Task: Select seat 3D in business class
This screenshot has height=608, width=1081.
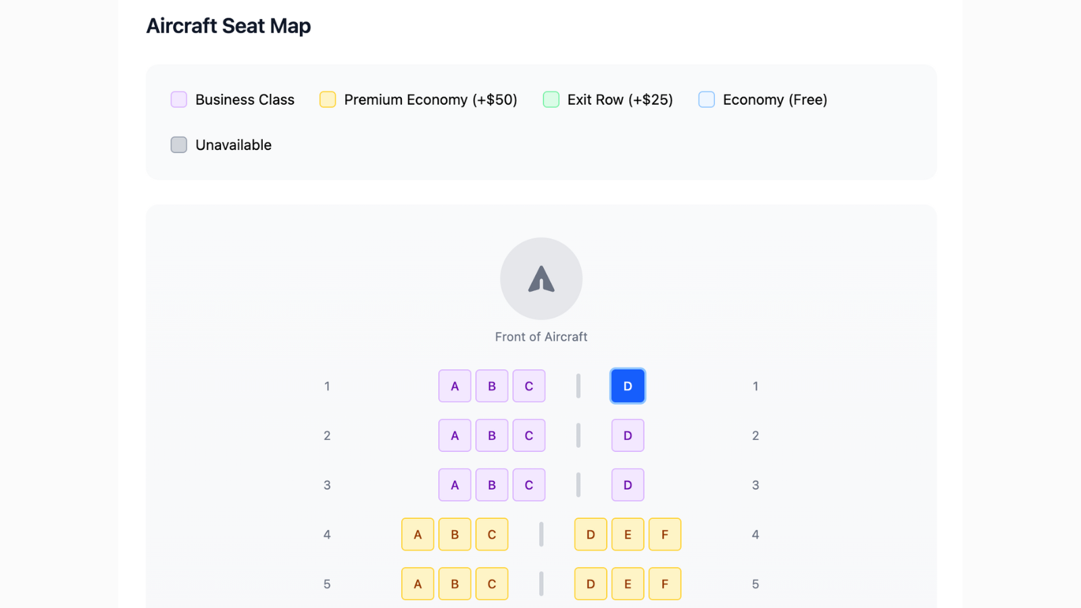Action: [628, 484]
